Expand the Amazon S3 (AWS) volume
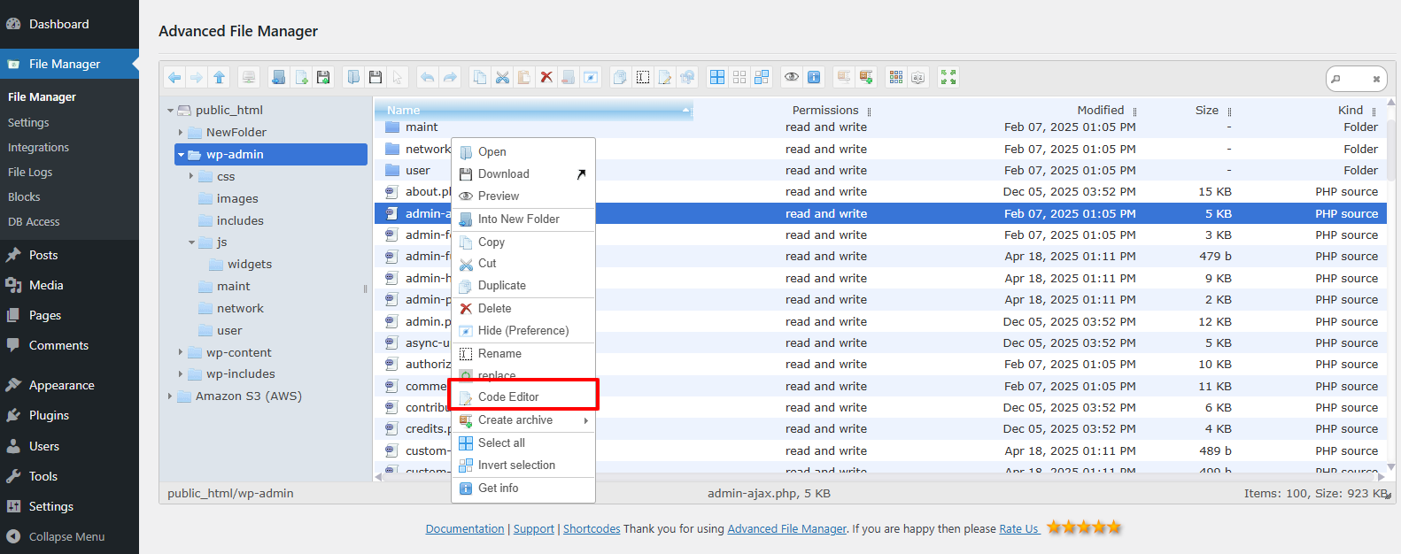The height and width of the screenshot is (554, 1401). point(170,396)
